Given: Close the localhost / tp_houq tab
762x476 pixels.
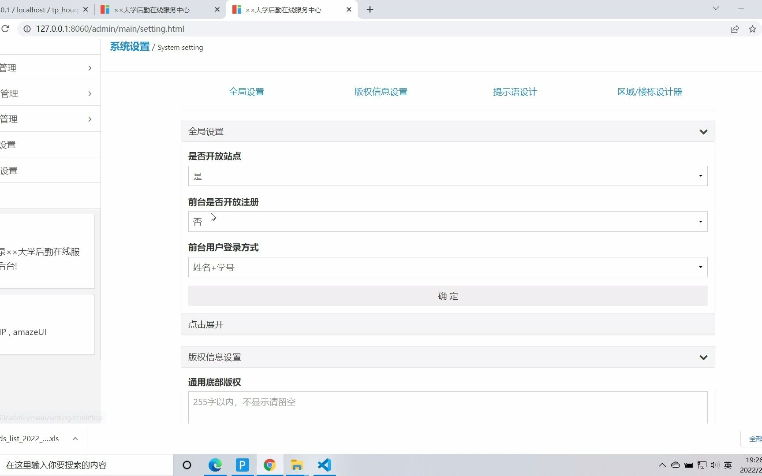Looking at the screenshot, I should coord(86,9).
